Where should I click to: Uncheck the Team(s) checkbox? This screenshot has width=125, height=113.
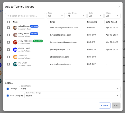coord(8,89)
